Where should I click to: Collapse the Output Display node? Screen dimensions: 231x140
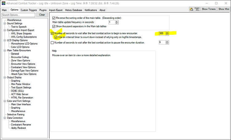coord(5,77)
